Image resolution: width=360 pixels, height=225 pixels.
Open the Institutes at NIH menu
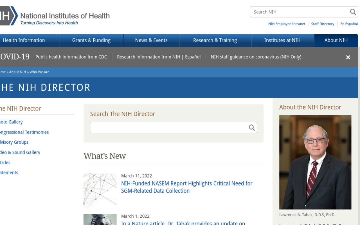point(282,40)
